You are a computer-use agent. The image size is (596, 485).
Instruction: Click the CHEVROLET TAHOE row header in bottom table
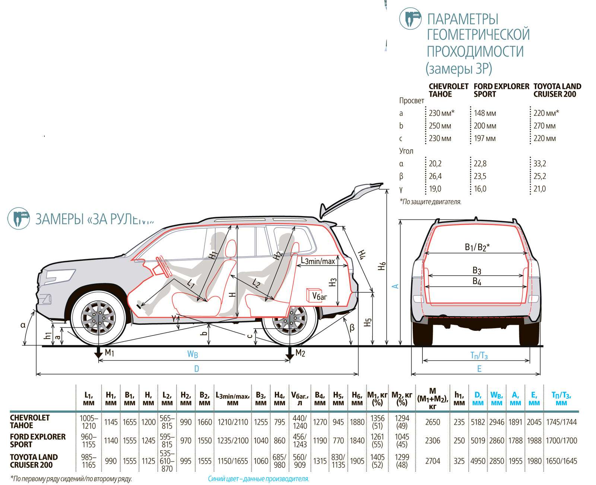(30, 422)
